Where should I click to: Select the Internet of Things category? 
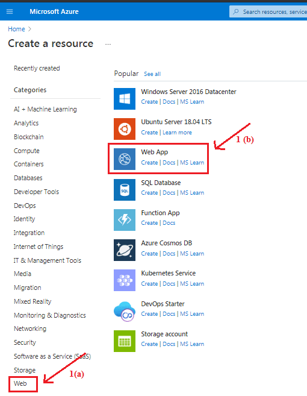[x=39, y=247]
